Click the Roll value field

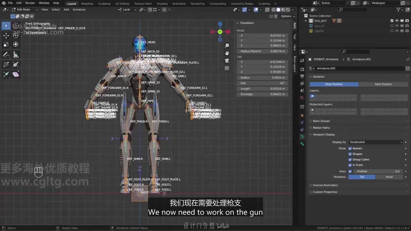point(262,83)
